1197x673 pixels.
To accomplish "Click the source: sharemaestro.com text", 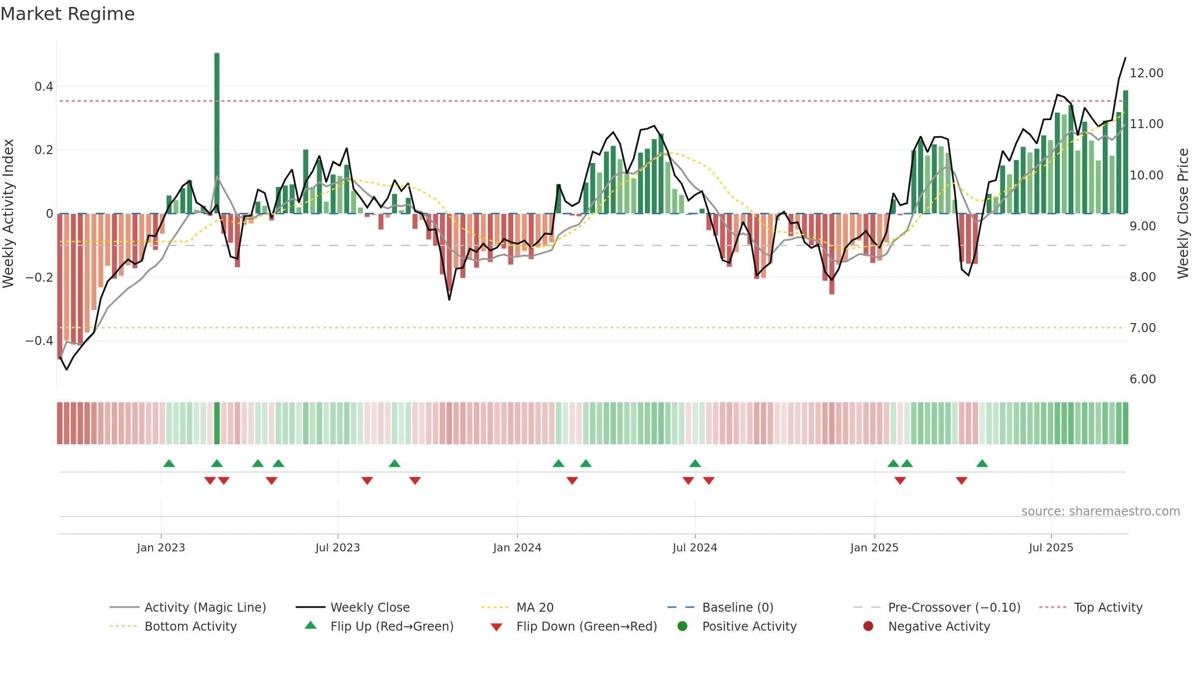I will click(1101, 511).
